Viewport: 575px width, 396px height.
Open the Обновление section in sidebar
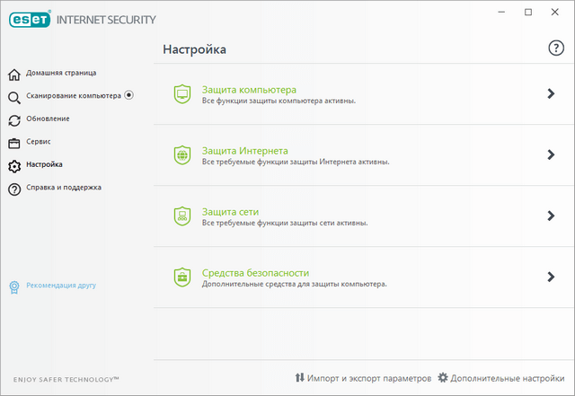click(x=48, y=119)
